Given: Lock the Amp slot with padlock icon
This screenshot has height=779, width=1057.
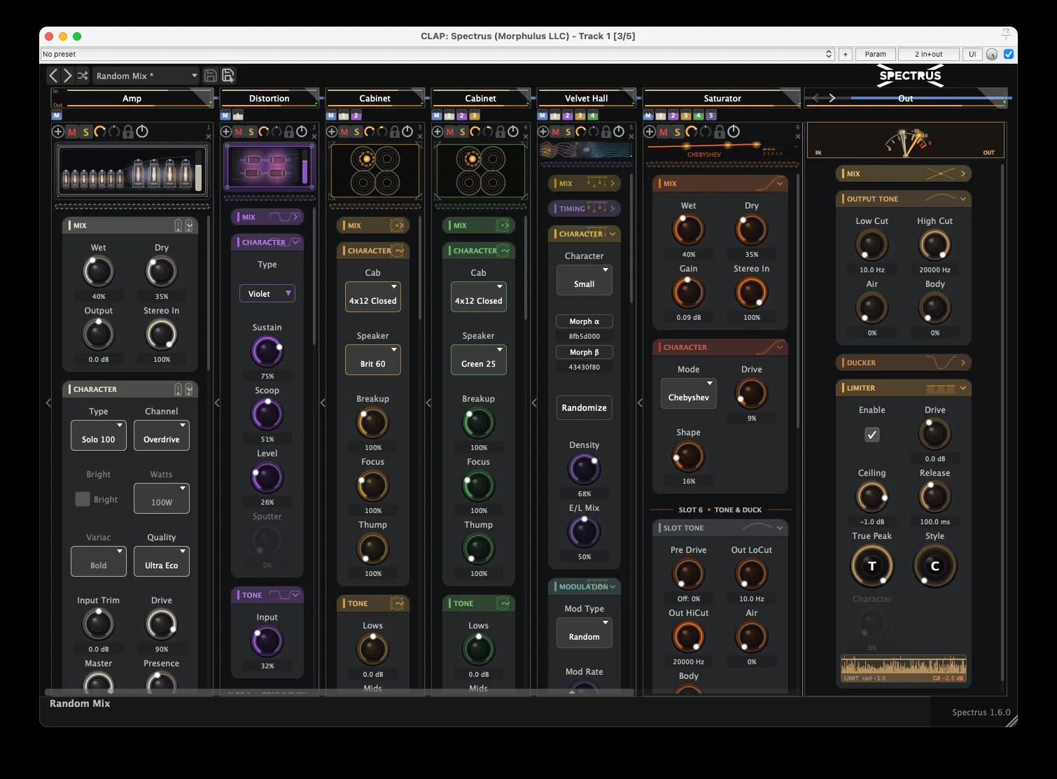Looking at the screenshot, I should point(127,132).
